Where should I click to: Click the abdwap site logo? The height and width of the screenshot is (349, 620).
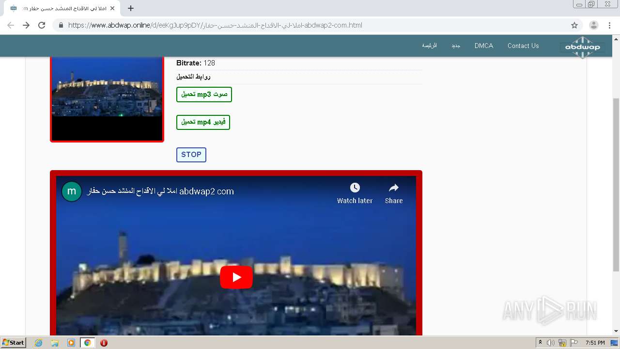point(582,47)
